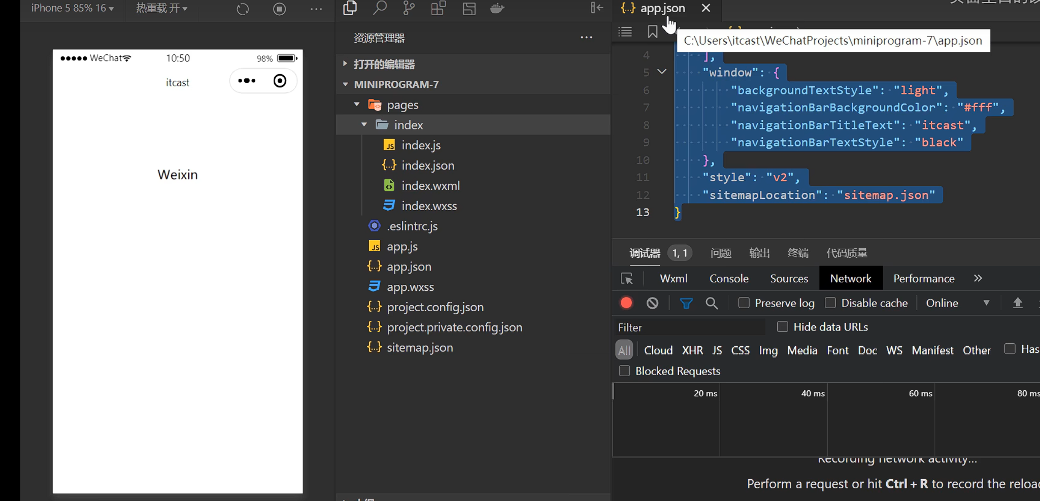The height and width of the screenshot is (501, 1040).
Task: Switch to the Sources tab
Action: (x=789, y=279)
